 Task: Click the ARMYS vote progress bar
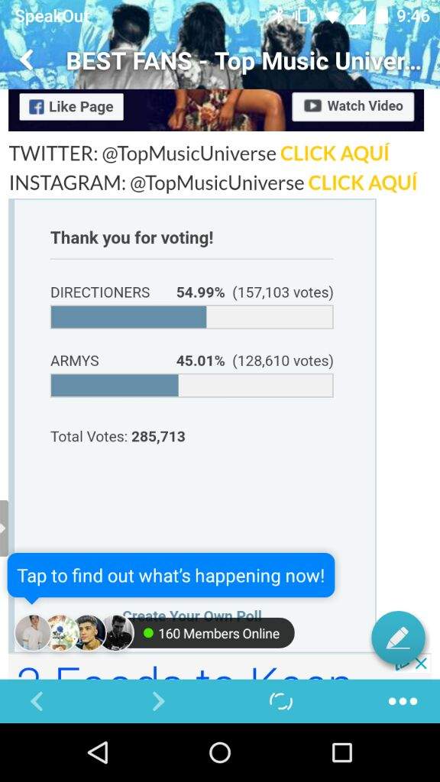[192, 386]
